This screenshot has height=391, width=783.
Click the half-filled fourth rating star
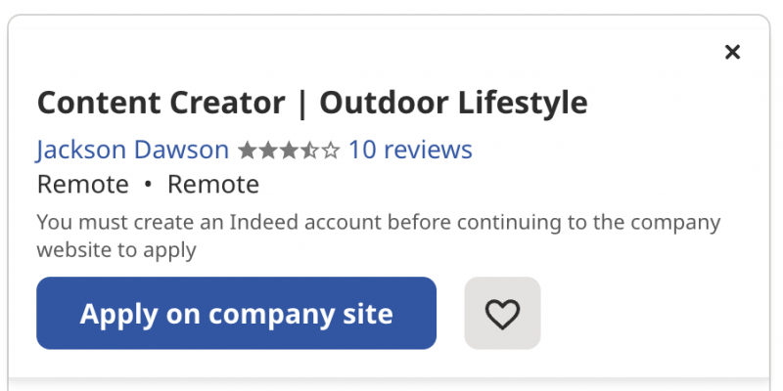click(x=309, y=151)
